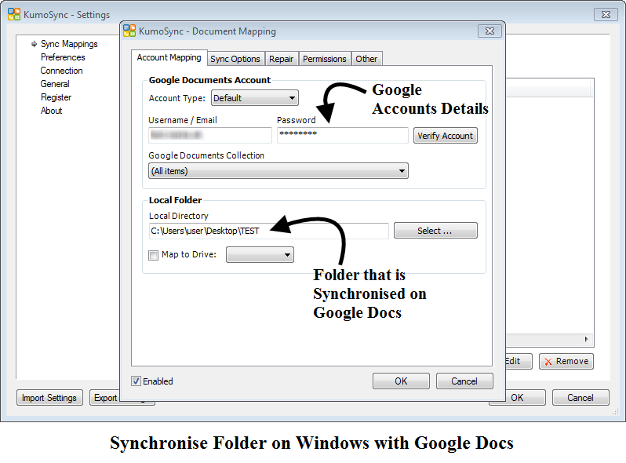Switch to Sync Options tab
626x463 pixels.
pos(235,59)
